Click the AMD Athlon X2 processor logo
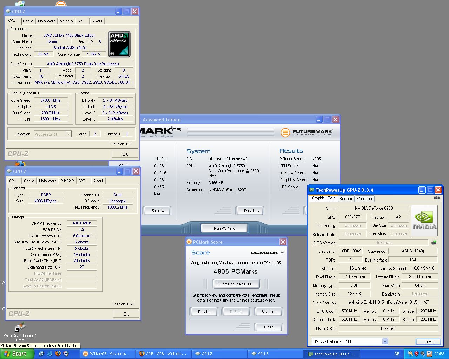Screen dimensions: 449x359 click(119, 44)
